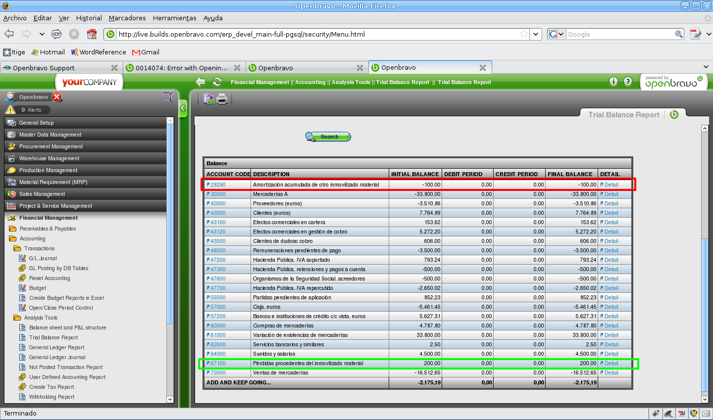Switch to the Openbravo Support tab
This screenshot has height=420, width=713.
44,68
